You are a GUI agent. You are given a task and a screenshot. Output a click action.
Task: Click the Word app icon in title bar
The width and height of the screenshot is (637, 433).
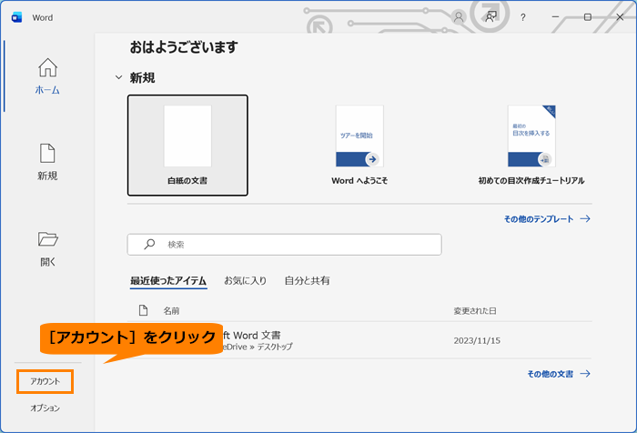(16, 16)
